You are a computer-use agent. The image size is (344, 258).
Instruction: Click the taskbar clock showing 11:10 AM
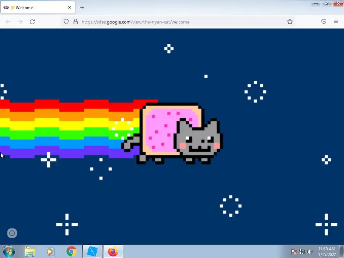tap(327, 251)
